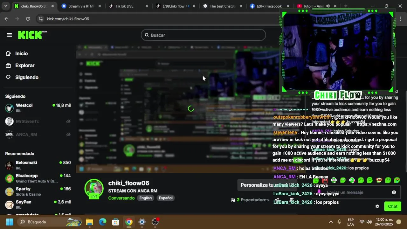Show hidden system tray icons chevron
This screenshot has height=229, width=407.
pos(331,222)
